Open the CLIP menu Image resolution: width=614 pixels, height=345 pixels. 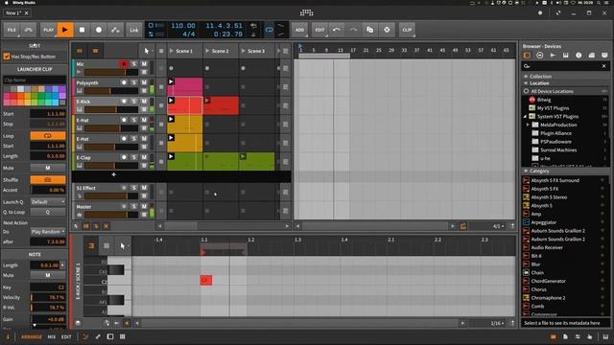click(407, 30)
